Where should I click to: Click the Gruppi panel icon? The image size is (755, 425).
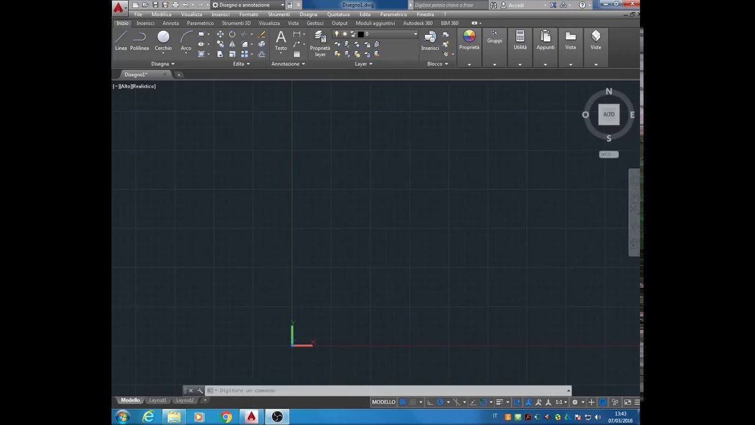pyautogui.click(x=494, y=37)
